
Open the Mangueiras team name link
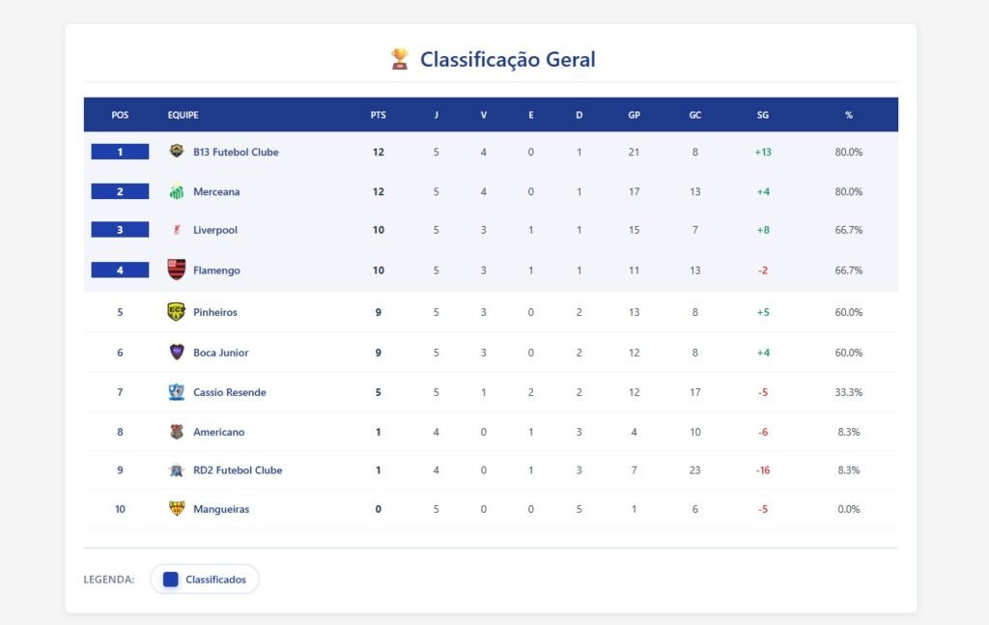[x=221, y=509]
